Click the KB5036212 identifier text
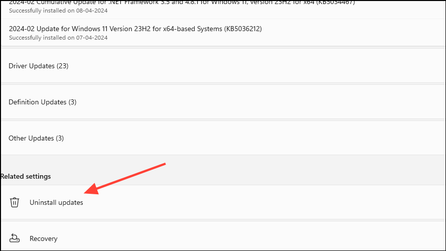This screenshot has height=251, width=446. pos(243,29)
